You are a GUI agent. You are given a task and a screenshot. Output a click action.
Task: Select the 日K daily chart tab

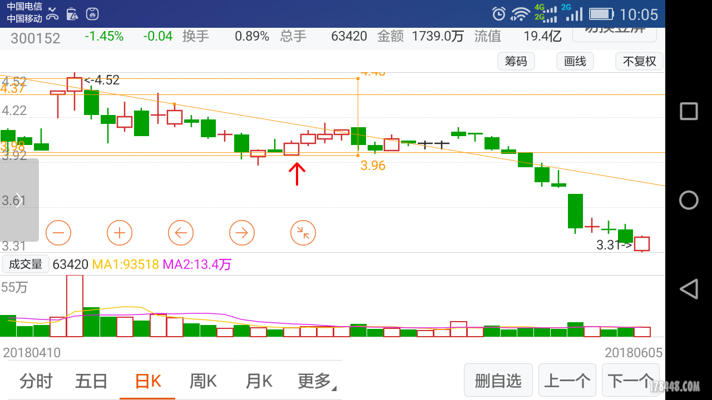148,381
